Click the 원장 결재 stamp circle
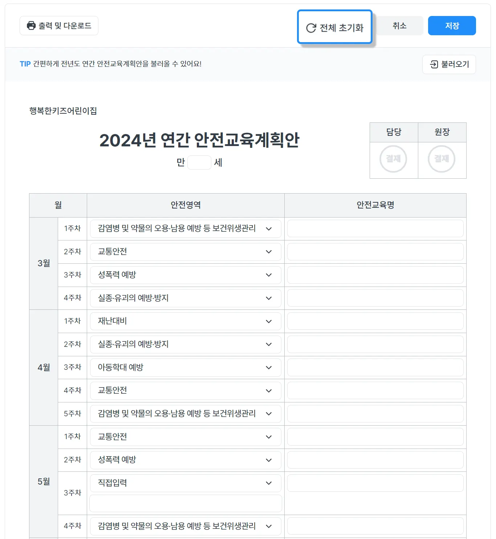496x539 pixels. pyautogui.click(x=442, y=159)
